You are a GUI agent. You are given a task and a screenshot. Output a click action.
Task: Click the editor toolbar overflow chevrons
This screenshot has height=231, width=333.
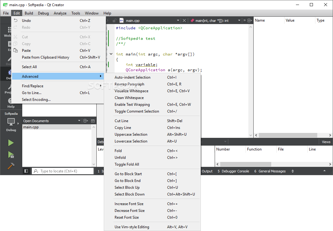244,20
